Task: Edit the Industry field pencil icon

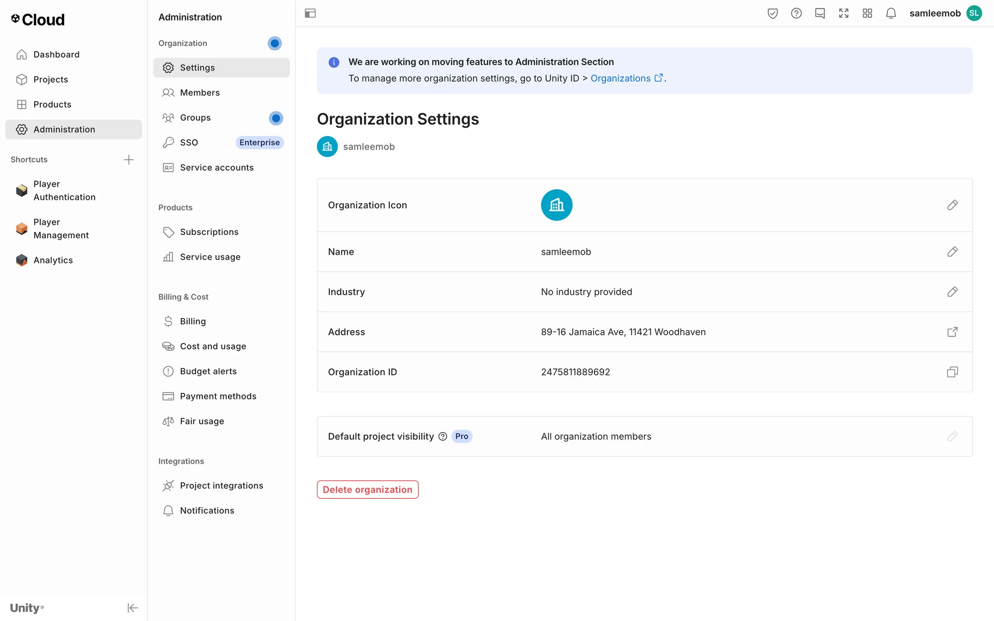Action: point(952,292)
